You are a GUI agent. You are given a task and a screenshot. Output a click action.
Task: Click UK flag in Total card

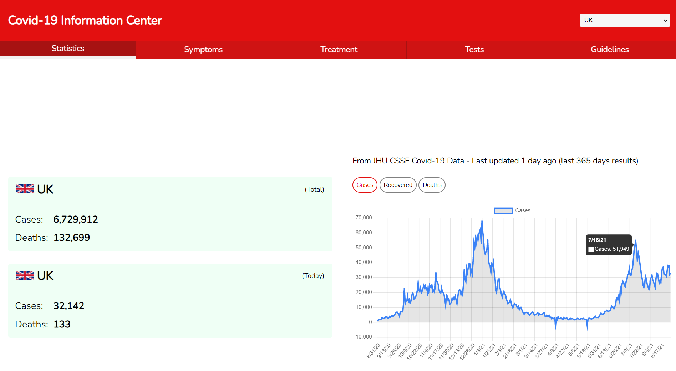(x=25, y=189)
